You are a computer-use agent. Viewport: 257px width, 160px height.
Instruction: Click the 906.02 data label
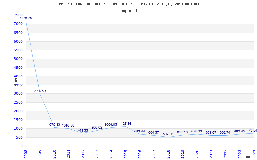tap(97, 128)
